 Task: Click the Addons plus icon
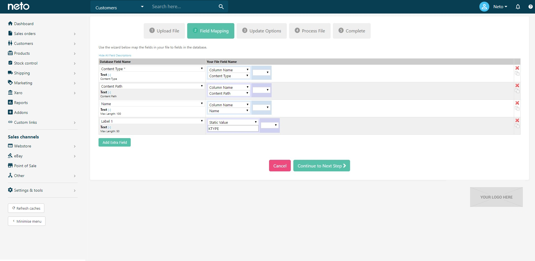10,112
